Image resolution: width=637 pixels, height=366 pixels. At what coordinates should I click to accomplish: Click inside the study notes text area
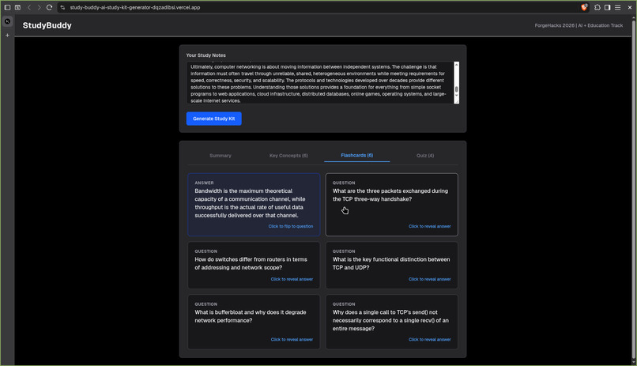click(320, 83)
